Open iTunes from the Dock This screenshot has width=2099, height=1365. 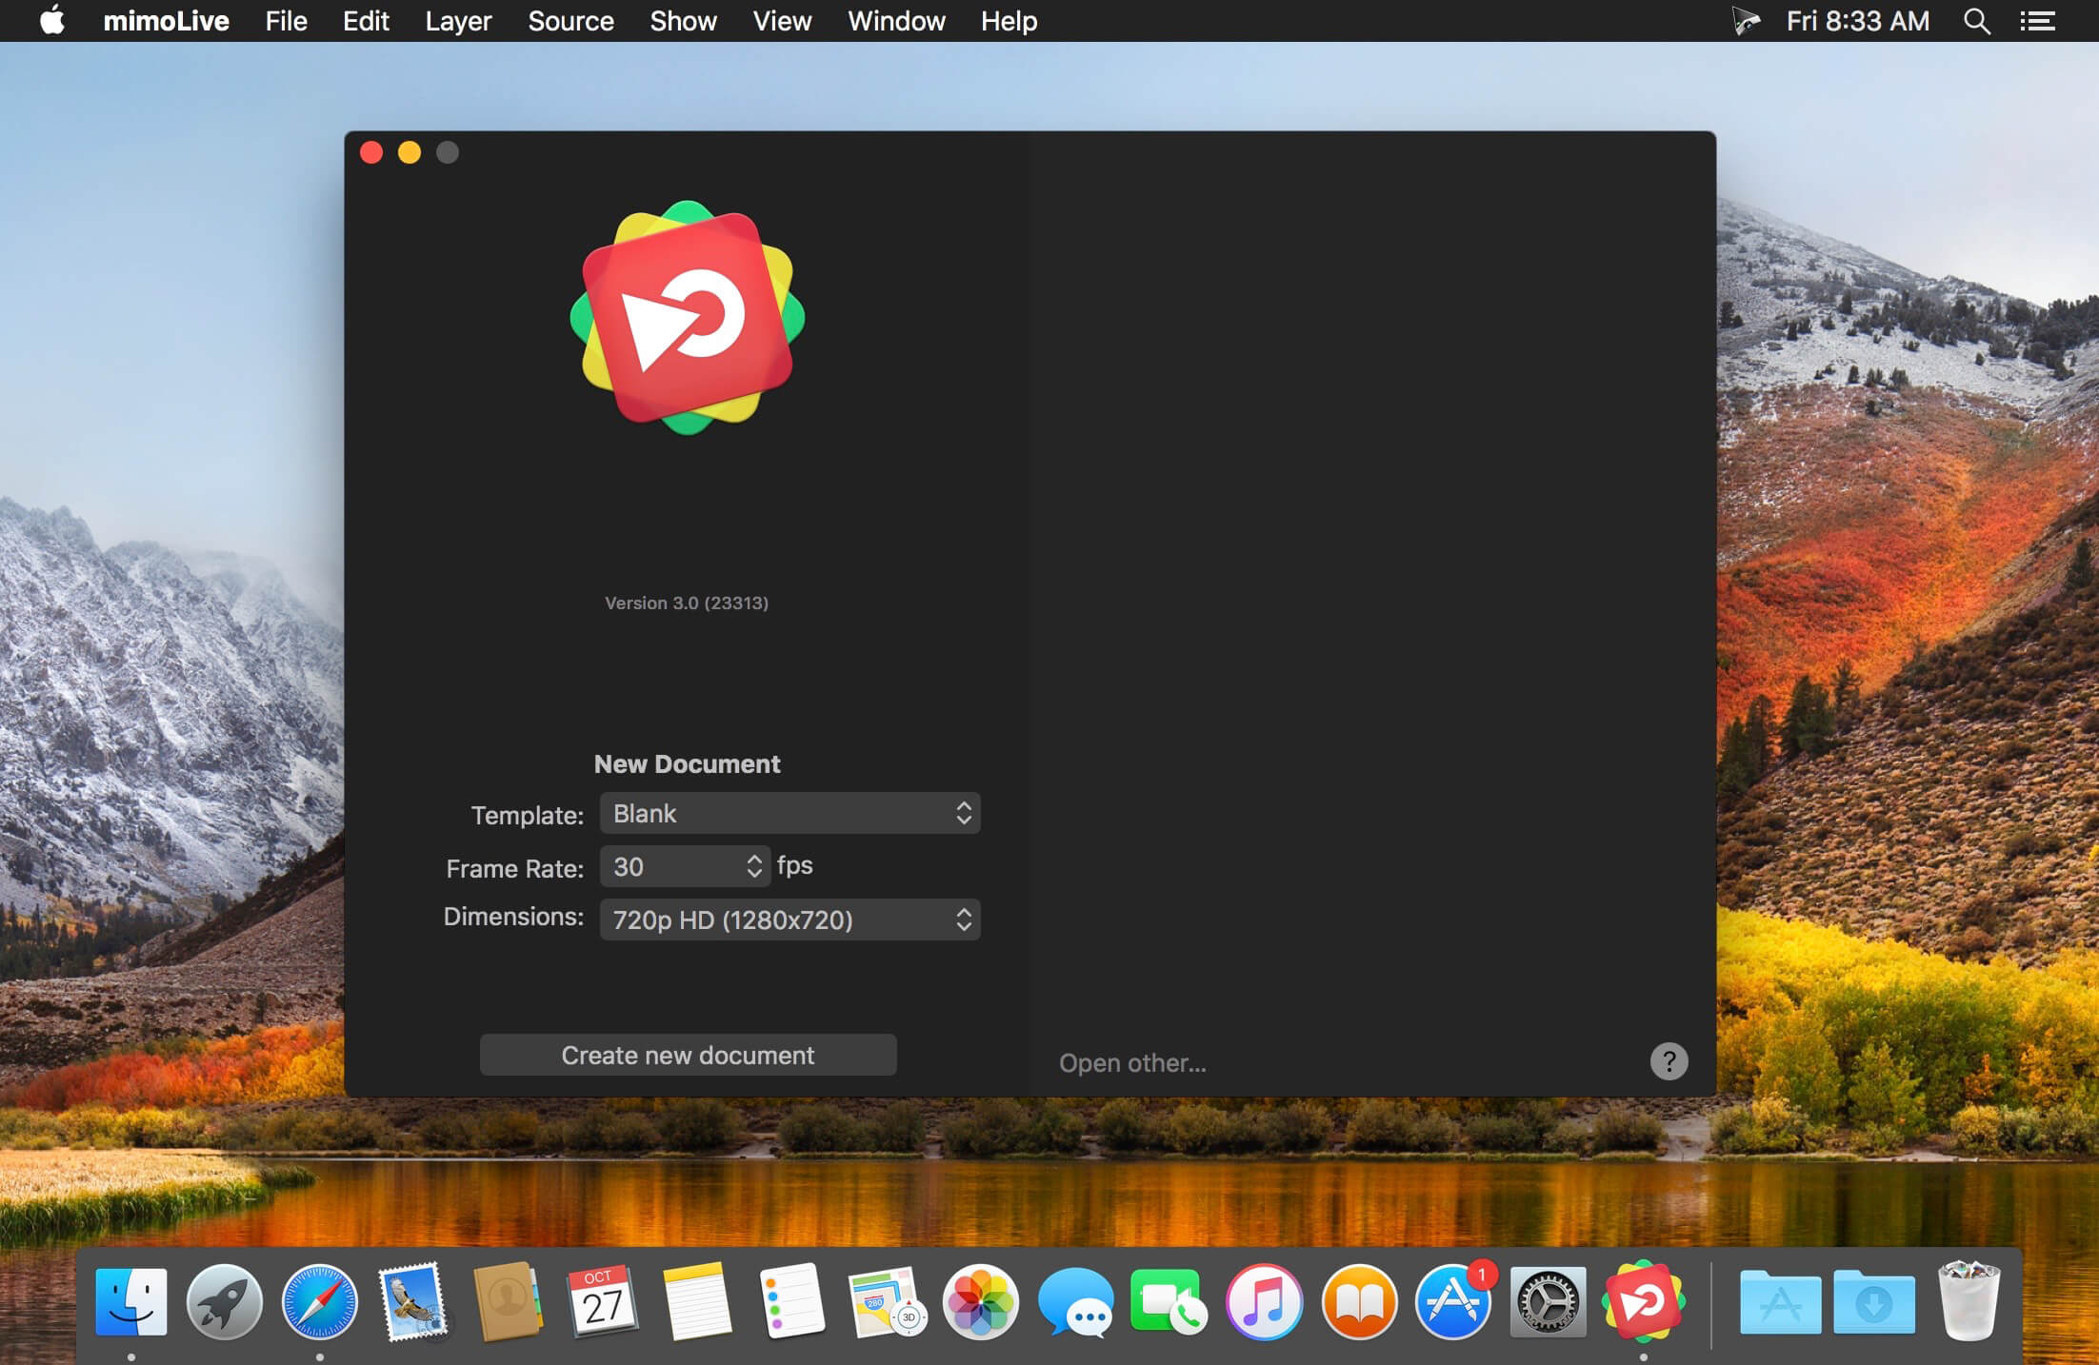click(x=1264, y=1301)
